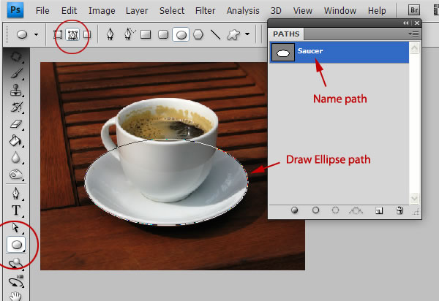This screenshot has height=301, width=439.
Task: Open the geometry options dropdown arrow
Action: pos(247,34)
